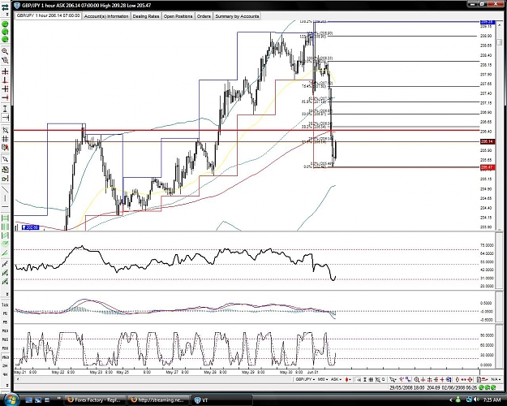Switch to Forex Factory taskbar window
The height and width of the screenshot is (406, 507).
pos(94,400)
